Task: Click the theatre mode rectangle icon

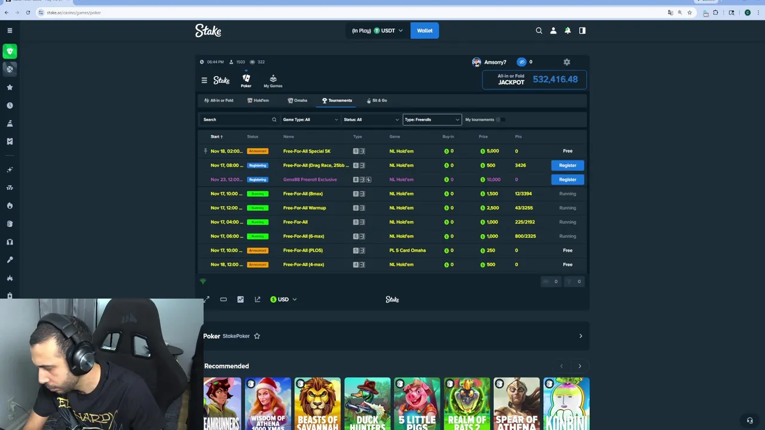Action: (224, 299)
